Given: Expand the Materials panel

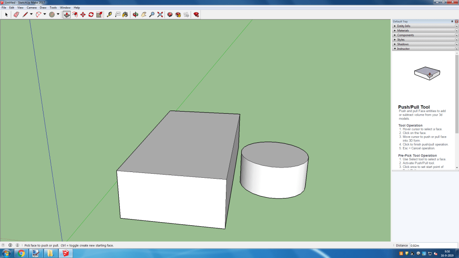Looking at the screenshot, I should pos(403,30).
